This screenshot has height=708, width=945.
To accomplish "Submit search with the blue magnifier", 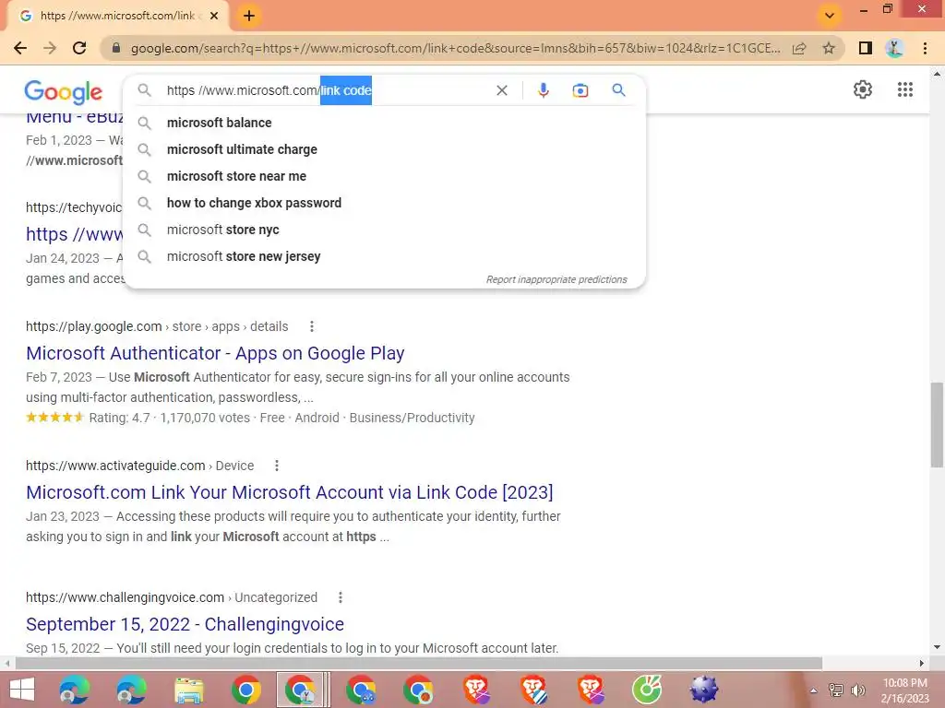I will [x=618, y=90].
